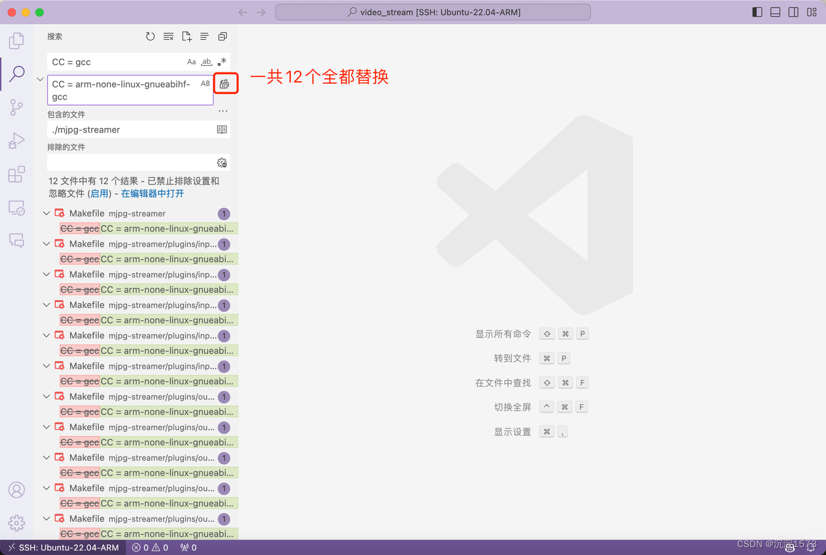Image resolution: width=826 pixels, height=555 pixels.
Task: Click the files to include input field
Action: [130, 130]
